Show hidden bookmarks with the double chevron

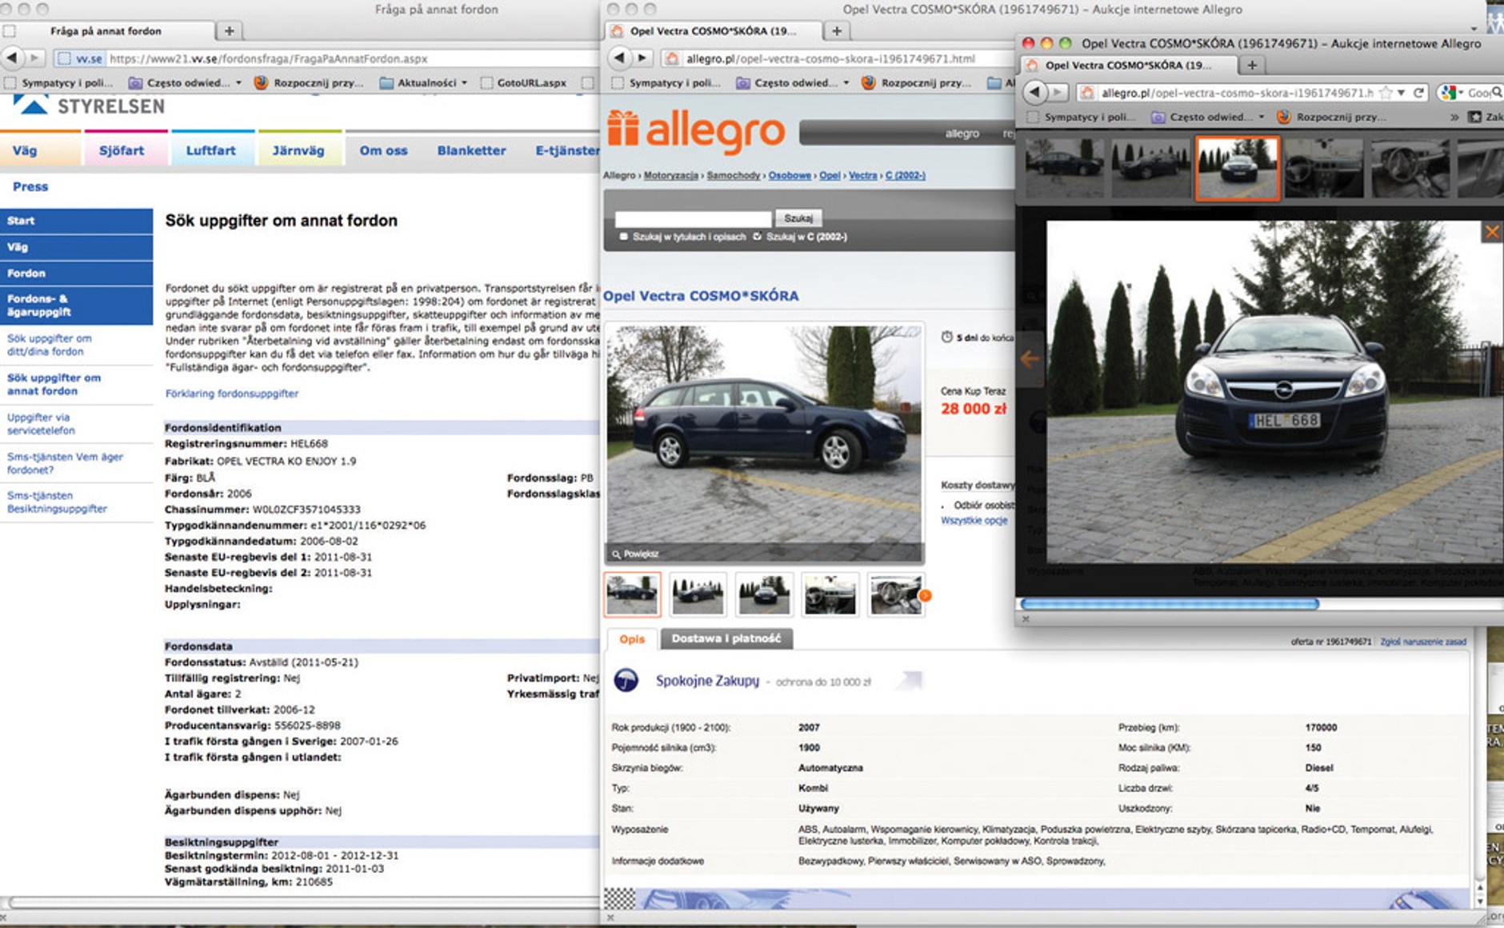(x=1454, y=117)
